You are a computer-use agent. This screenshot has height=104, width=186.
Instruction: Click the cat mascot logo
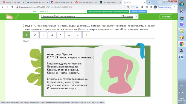click(10, 17)
